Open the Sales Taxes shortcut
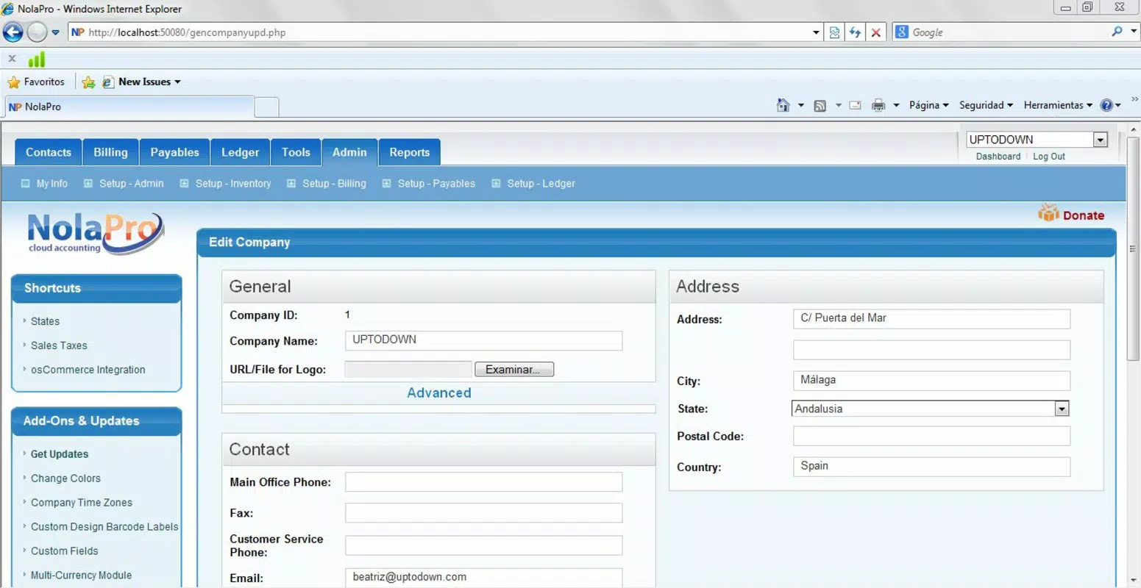Image resolution: width=1141 pixels, height=588 pixels. tap(59, 345)
